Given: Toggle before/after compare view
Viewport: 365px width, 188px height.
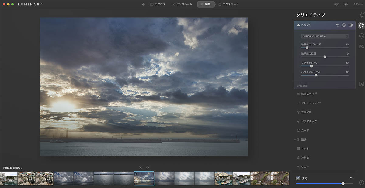Looking at the screenshot, I should [x=337, y=4].
